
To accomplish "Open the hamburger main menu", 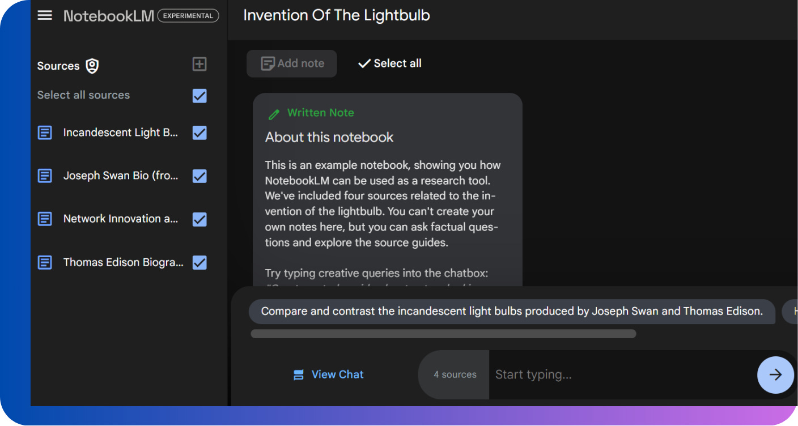I will pos(45,15).
